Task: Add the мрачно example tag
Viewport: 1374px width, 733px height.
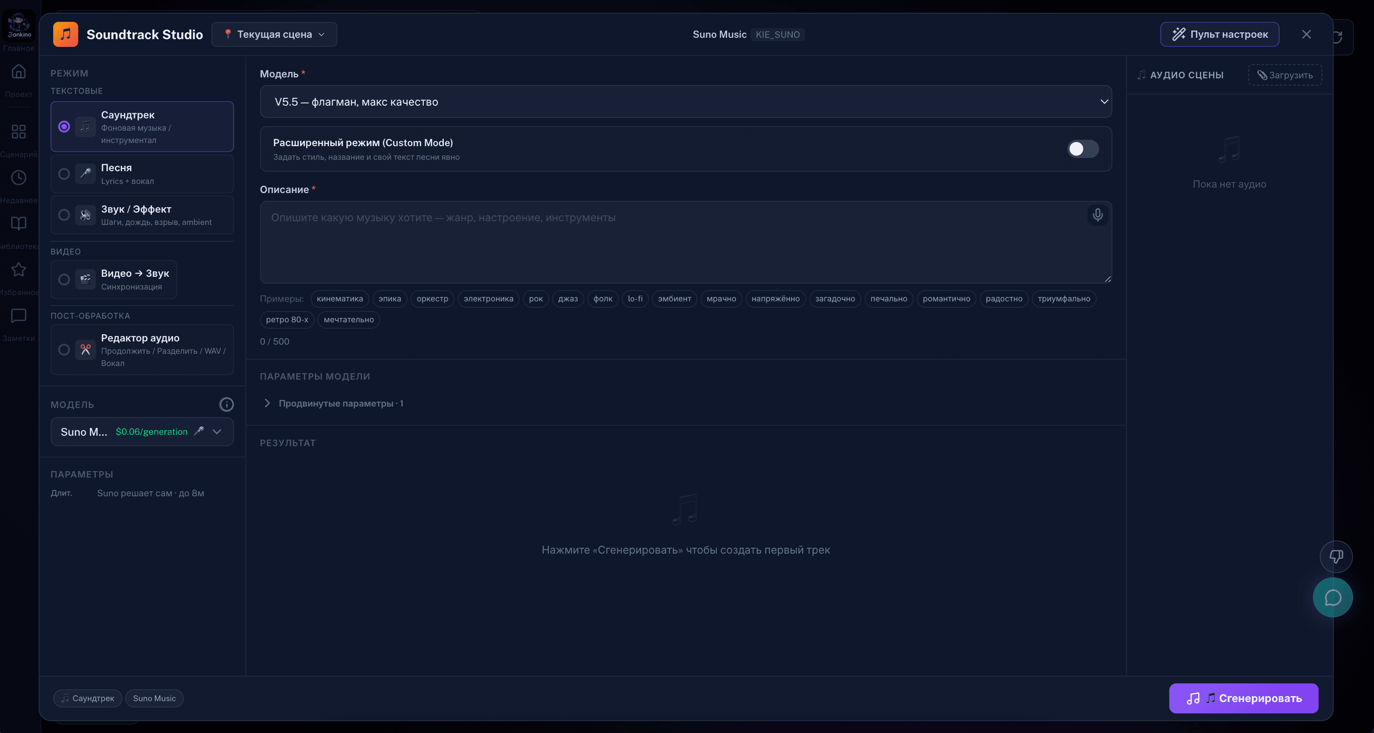Action: pos(721,299)
